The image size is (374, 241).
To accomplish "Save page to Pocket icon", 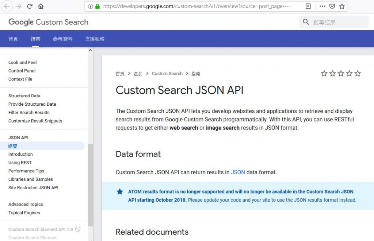I will click(x=332, y=6).
